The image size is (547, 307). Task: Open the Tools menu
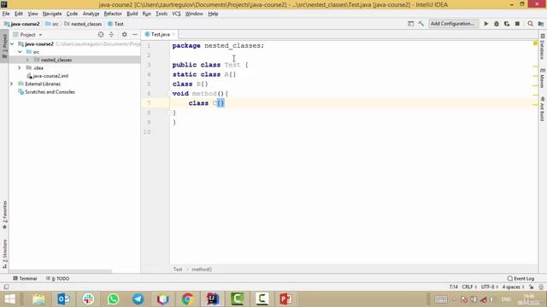coord(162,14)
